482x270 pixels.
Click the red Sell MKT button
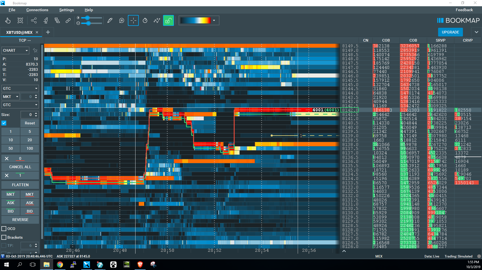[30, 194]
